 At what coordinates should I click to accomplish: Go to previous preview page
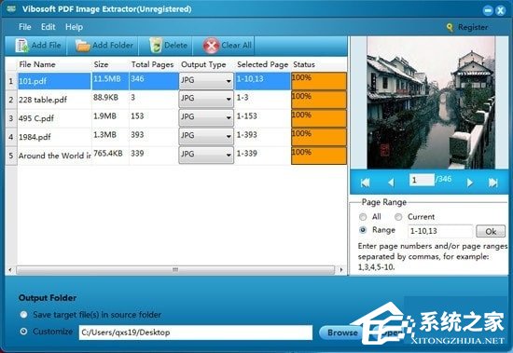(391, 183)
